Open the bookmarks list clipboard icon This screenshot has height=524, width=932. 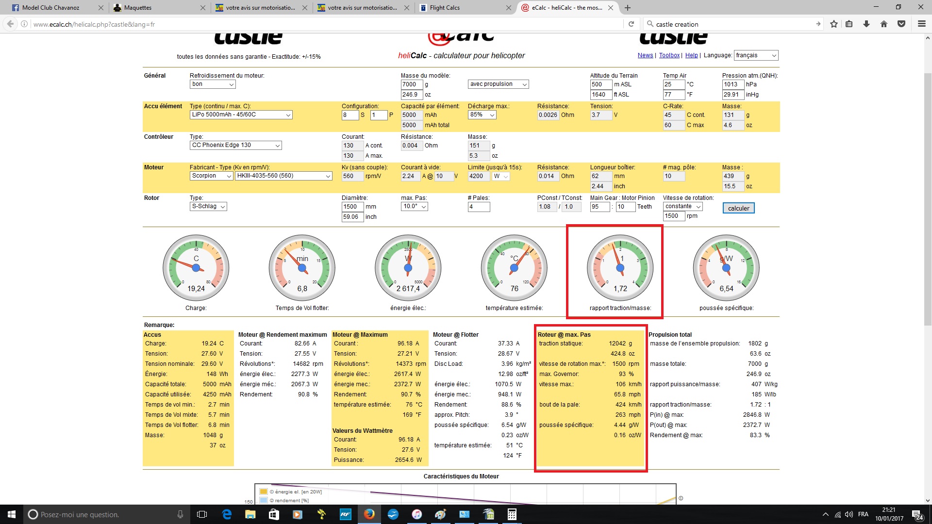(849, 24)
